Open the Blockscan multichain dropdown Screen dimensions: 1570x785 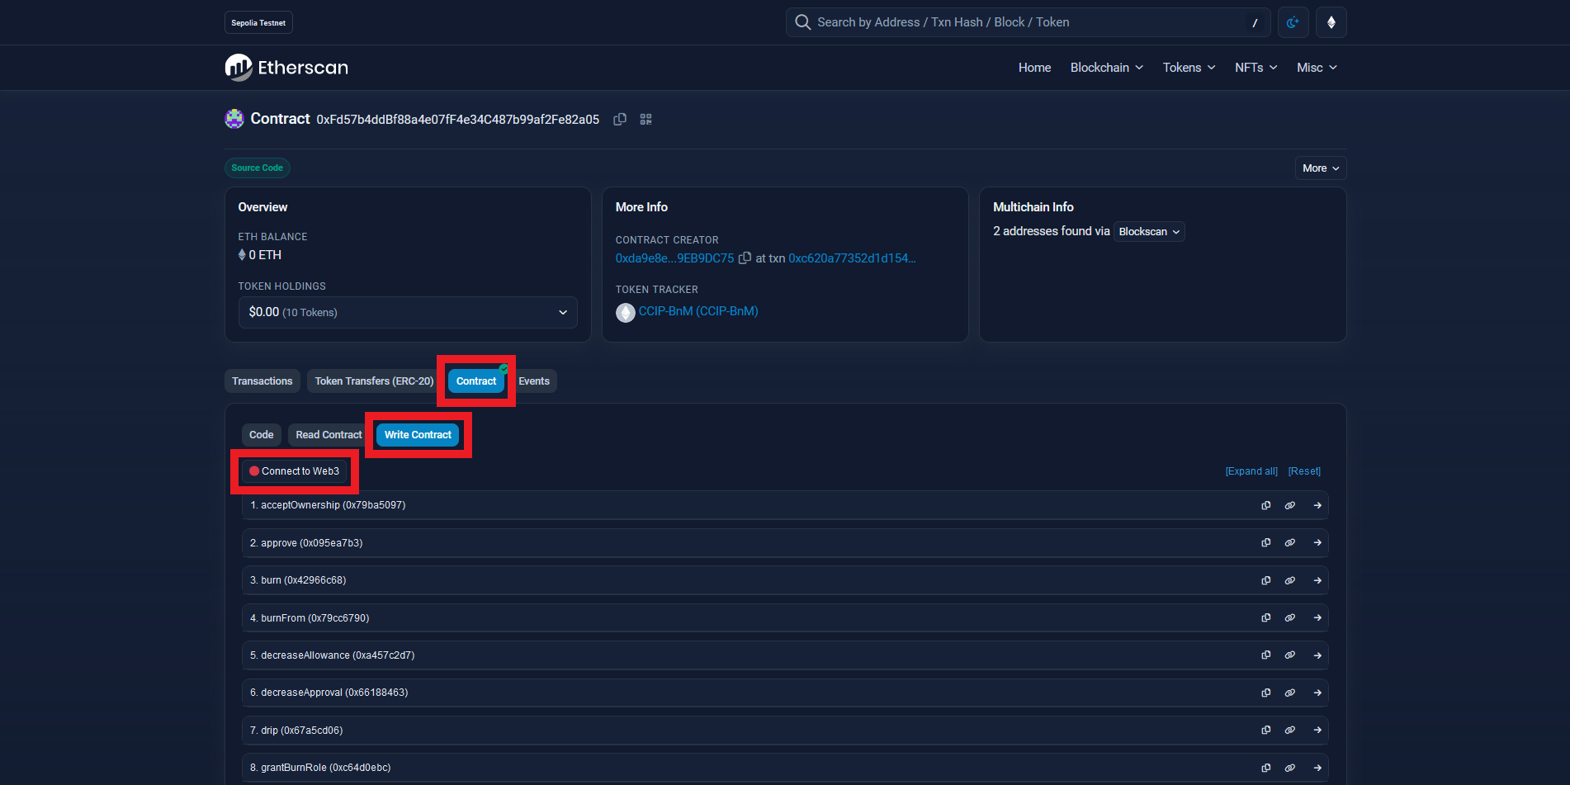point(1148,232)
